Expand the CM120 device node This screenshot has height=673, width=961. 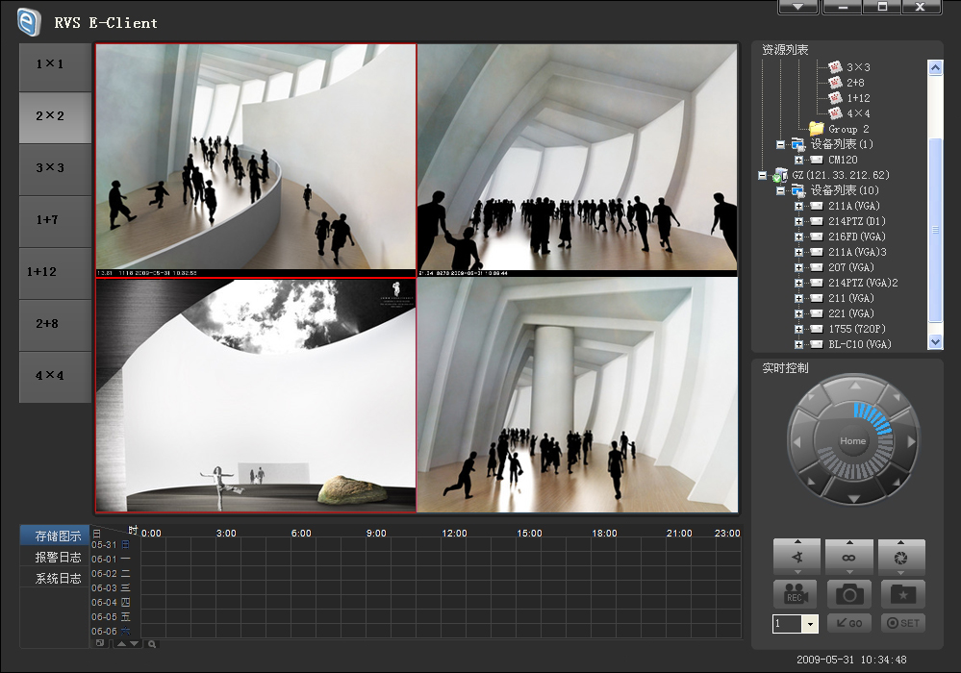coord(798,160)
